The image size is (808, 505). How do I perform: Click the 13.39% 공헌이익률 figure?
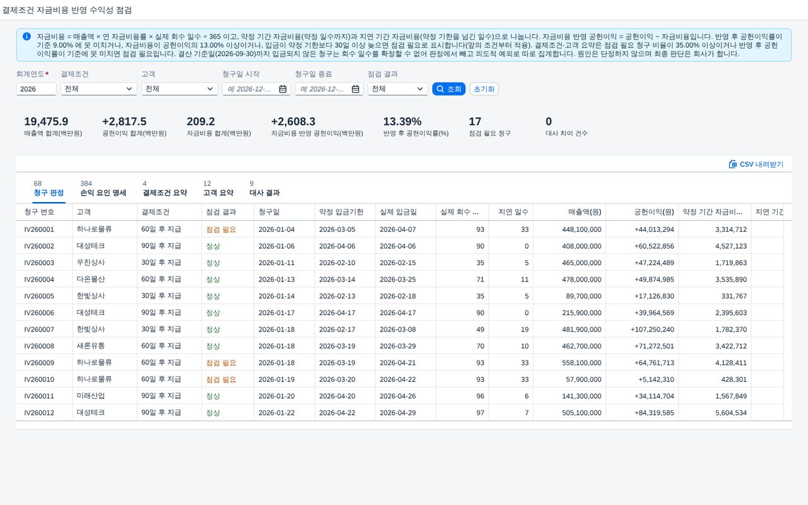pos(402,122)
